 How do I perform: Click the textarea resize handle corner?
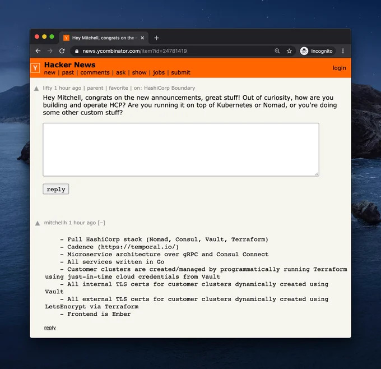(x=317, y=174)
